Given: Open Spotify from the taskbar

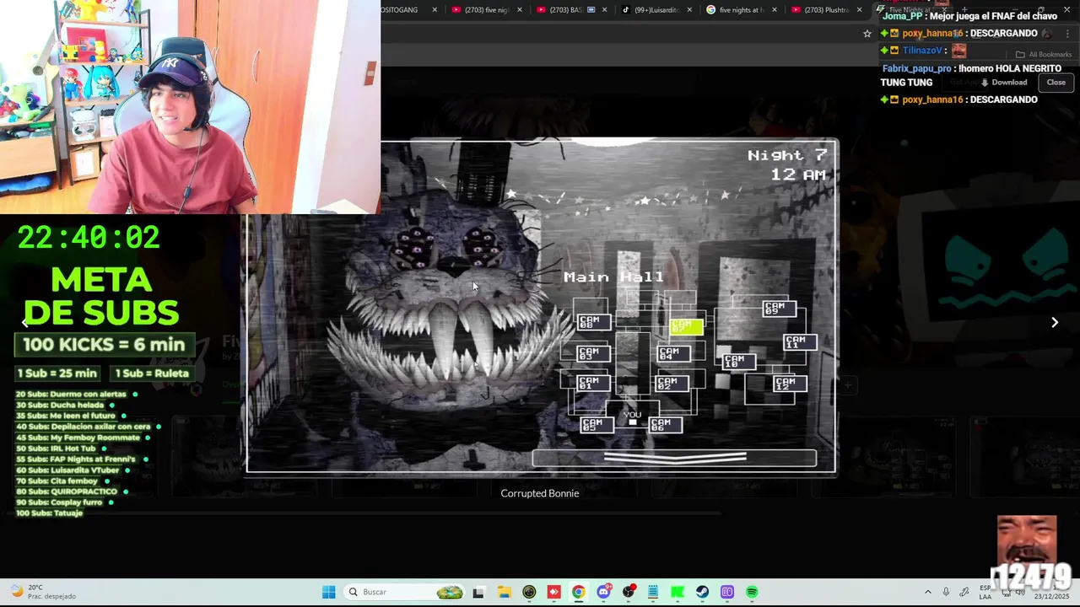Looking at the screenshot, I should [x=752, y=592].
